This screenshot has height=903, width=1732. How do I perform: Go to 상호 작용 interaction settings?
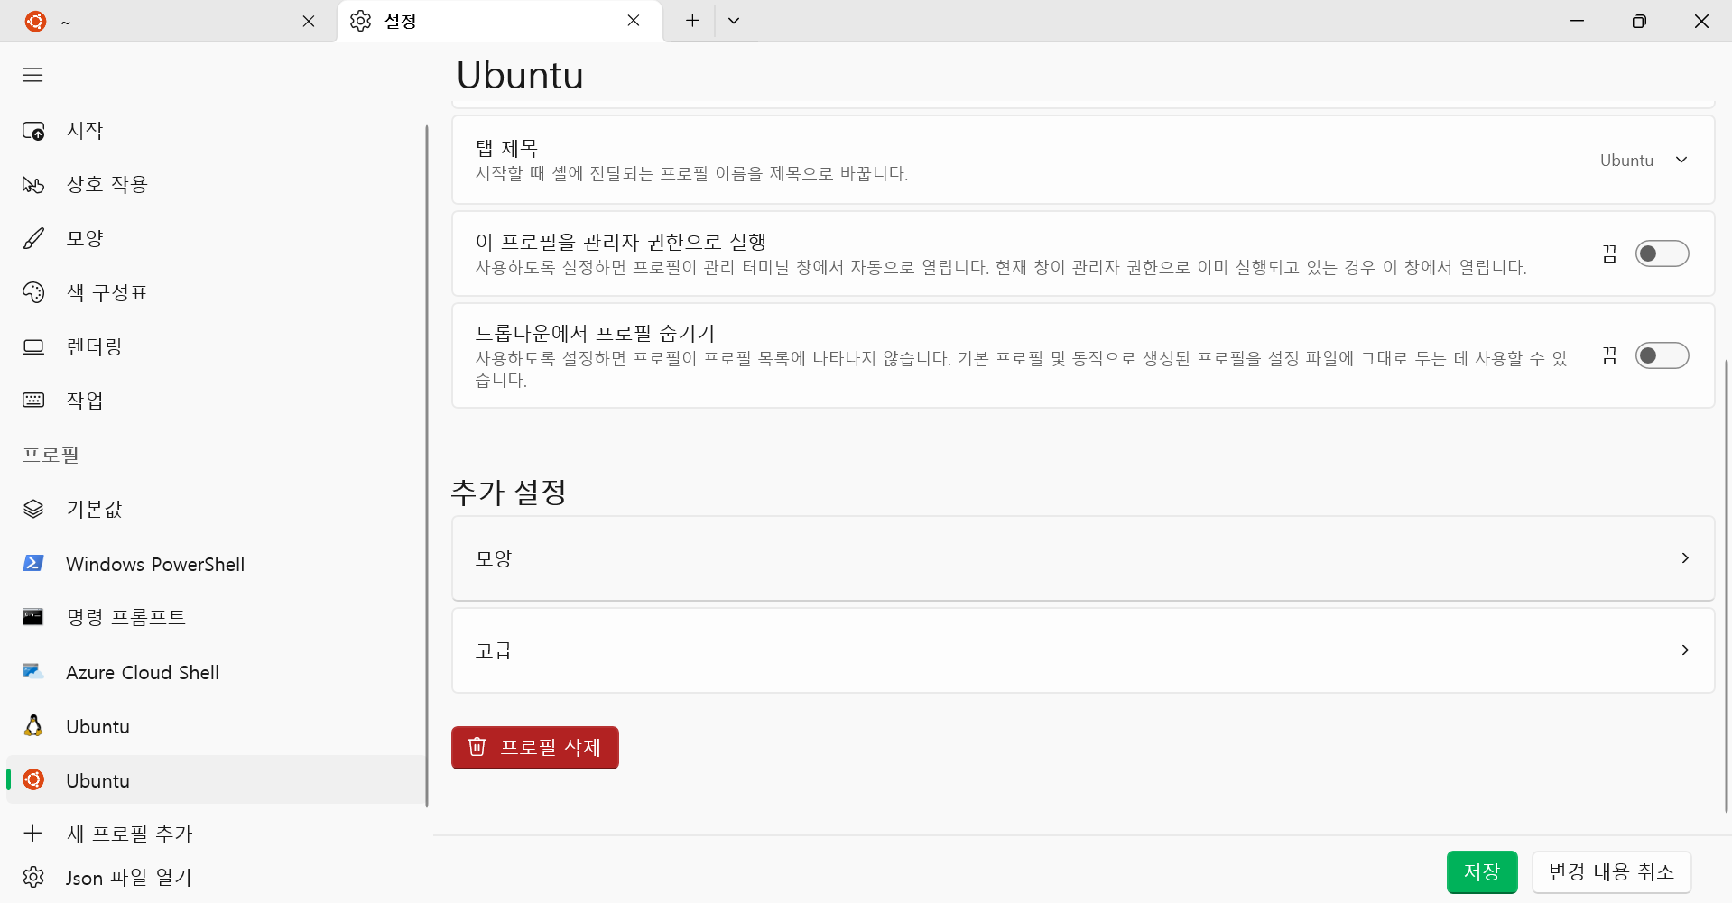point(215,185)
